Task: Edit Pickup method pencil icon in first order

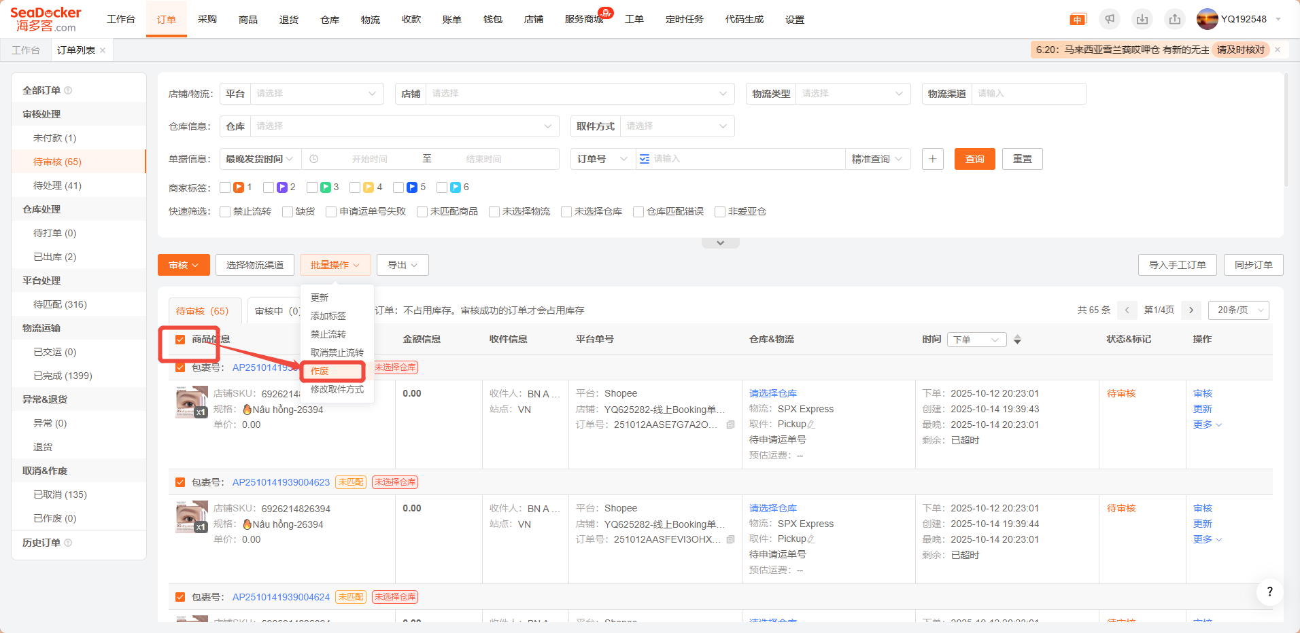Action: (x=811, y=424)
